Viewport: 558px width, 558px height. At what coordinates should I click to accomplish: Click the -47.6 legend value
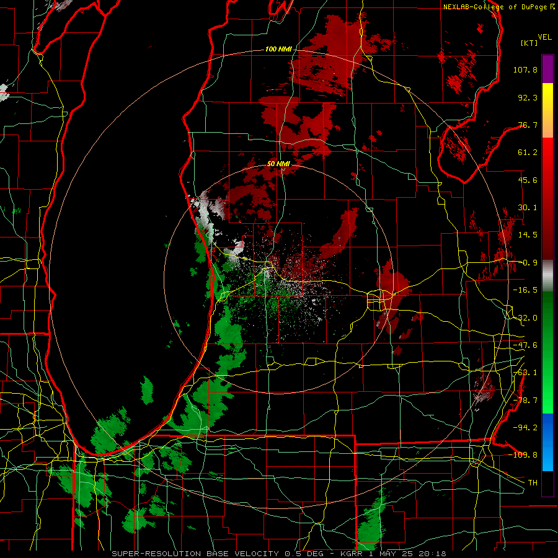coord(525,345)
